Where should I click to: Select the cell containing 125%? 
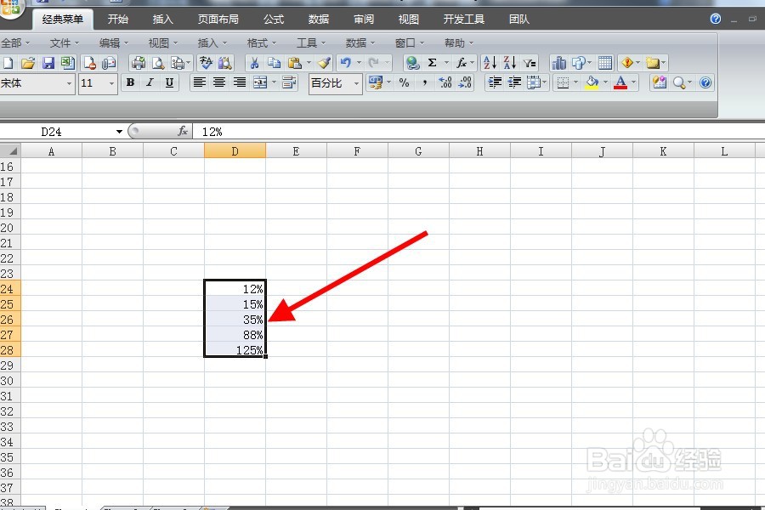[x=235, y=350]
